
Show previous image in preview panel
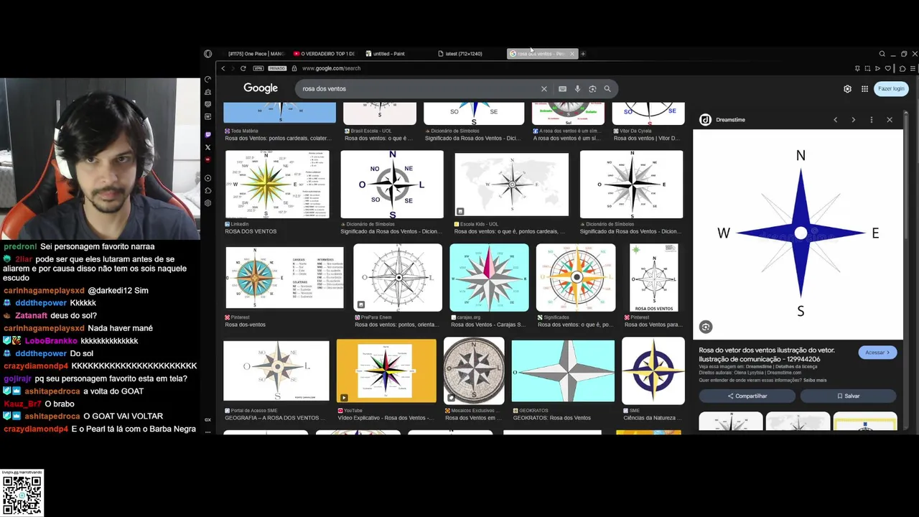(x=835, y=120)
